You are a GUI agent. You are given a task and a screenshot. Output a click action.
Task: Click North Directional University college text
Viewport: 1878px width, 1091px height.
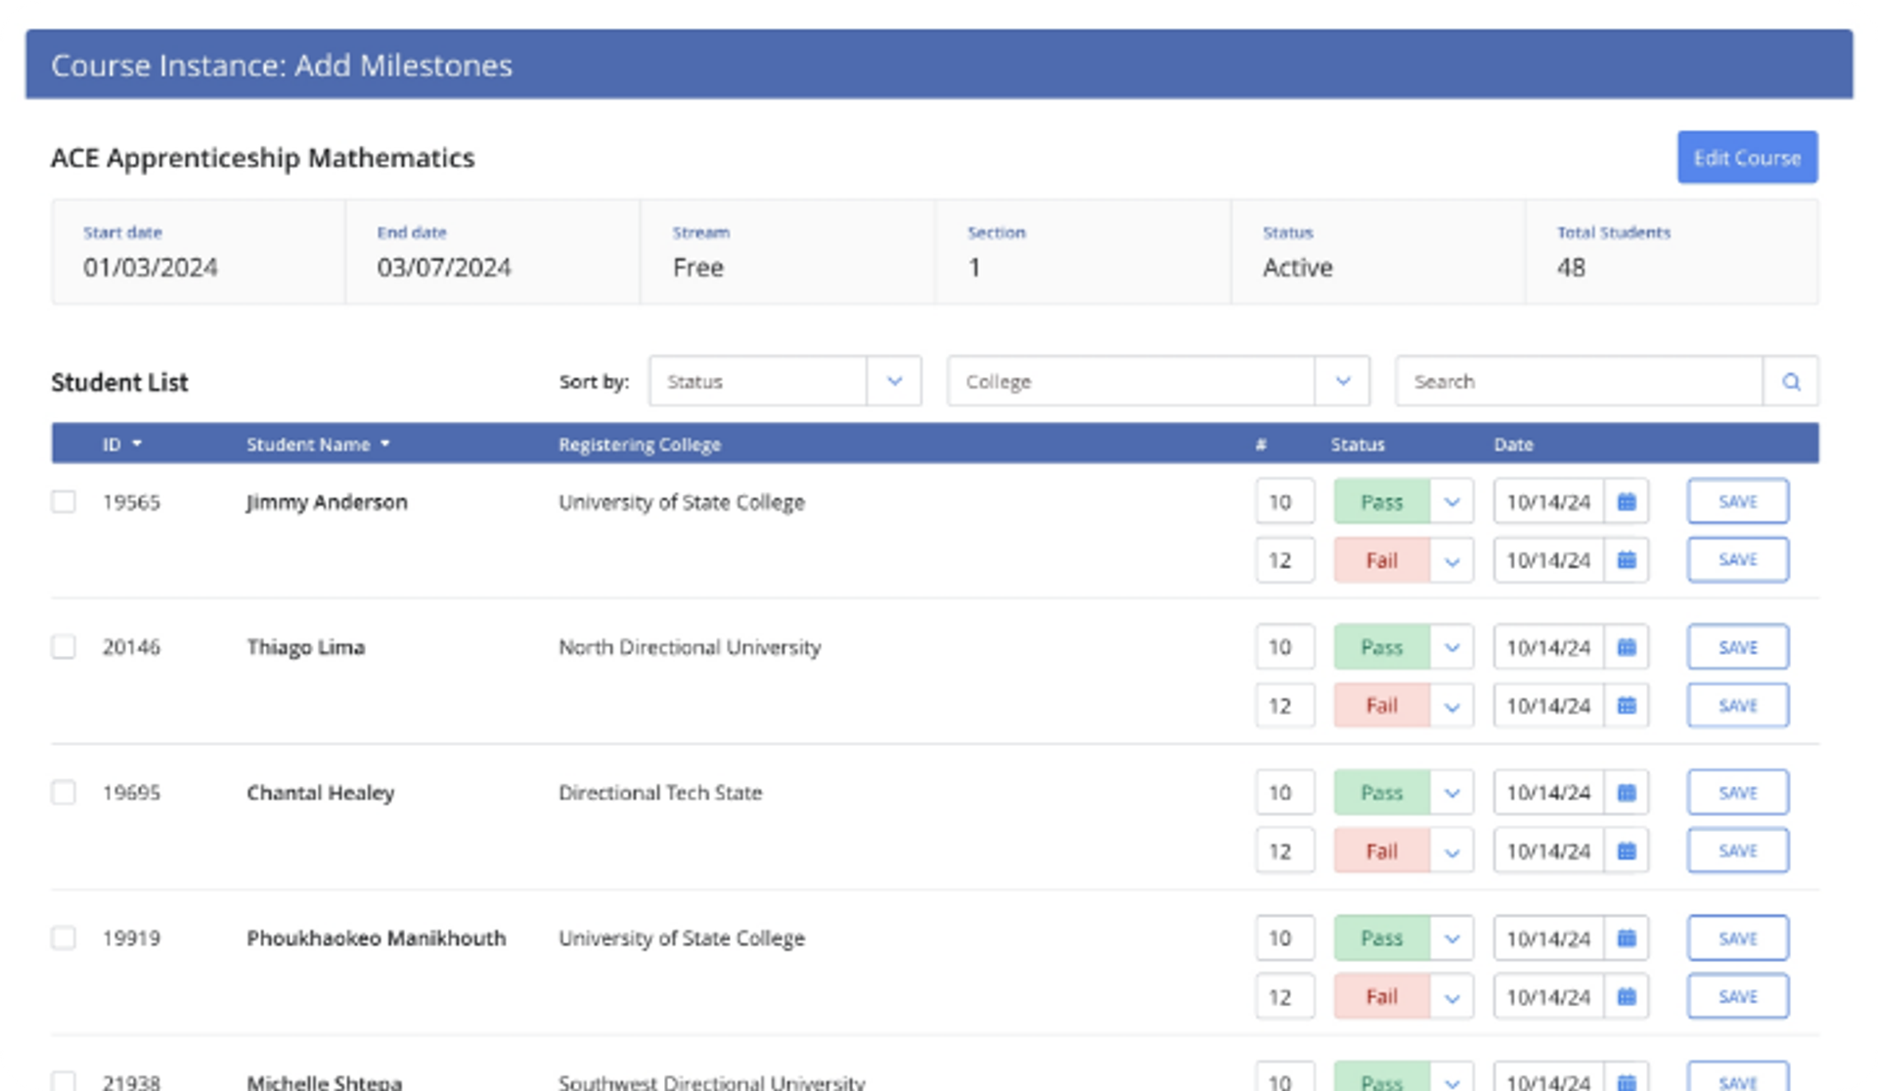[690, 647]
